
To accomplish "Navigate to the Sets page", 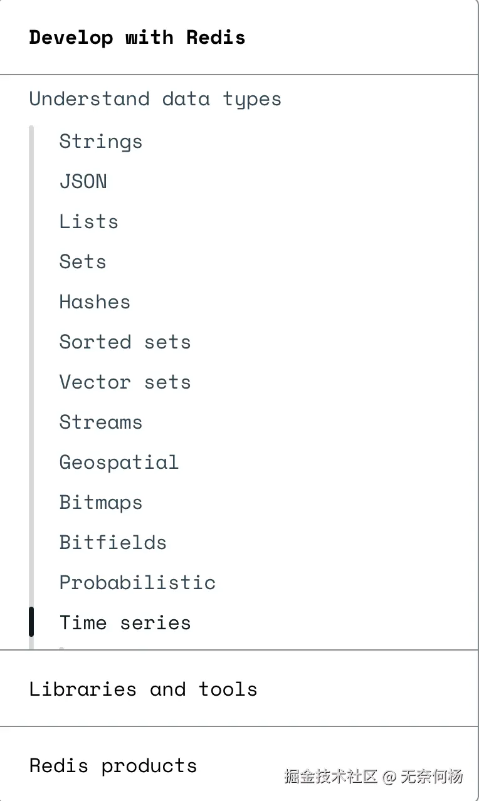I will (x=83, y=262).
